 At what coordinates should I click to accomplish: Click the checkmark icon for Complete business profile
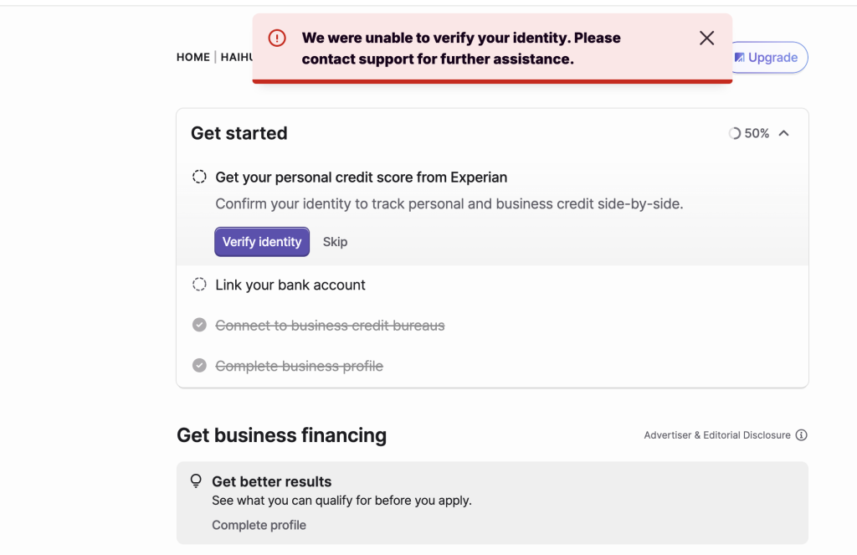click(199, 366)
